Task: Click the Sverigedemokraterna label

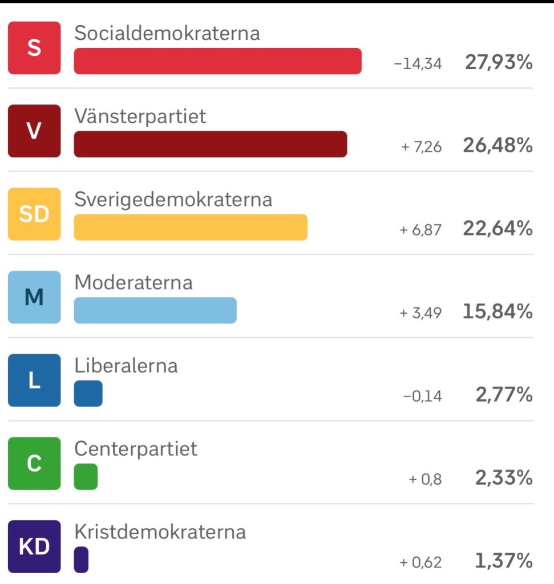Action: point(173,200)
